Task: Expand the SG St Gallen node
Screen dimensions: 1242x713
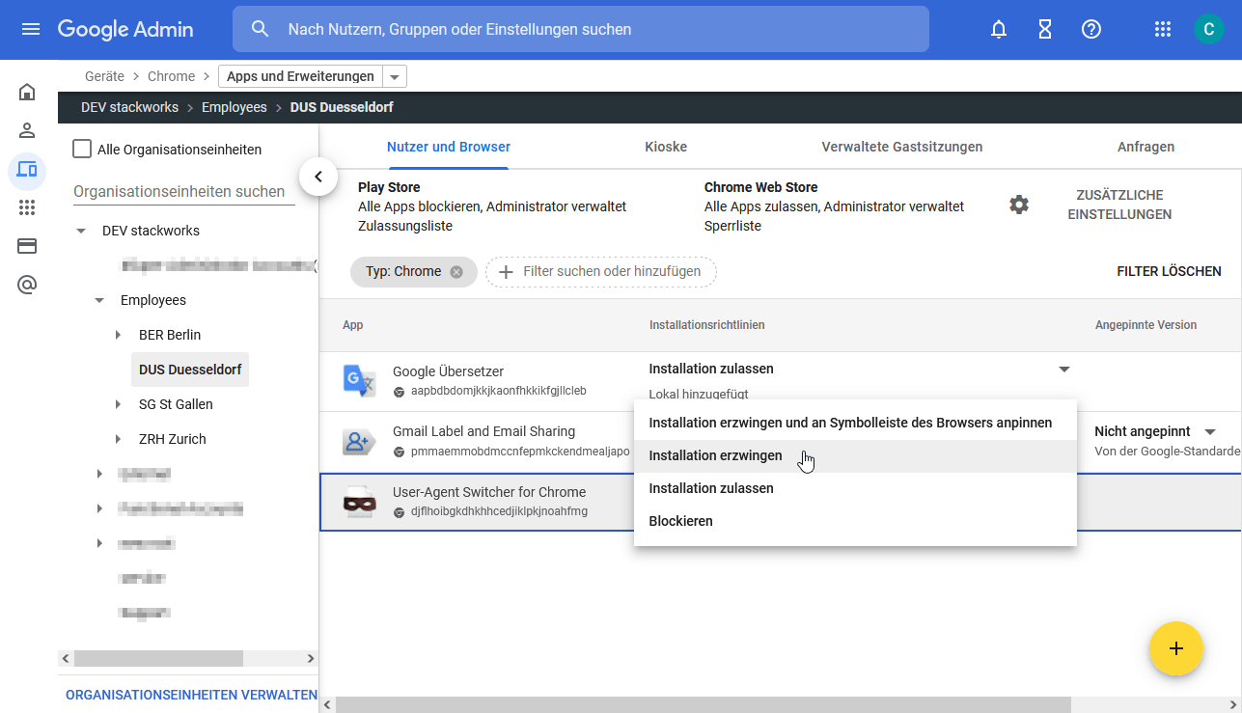Action: click(118, 404)
